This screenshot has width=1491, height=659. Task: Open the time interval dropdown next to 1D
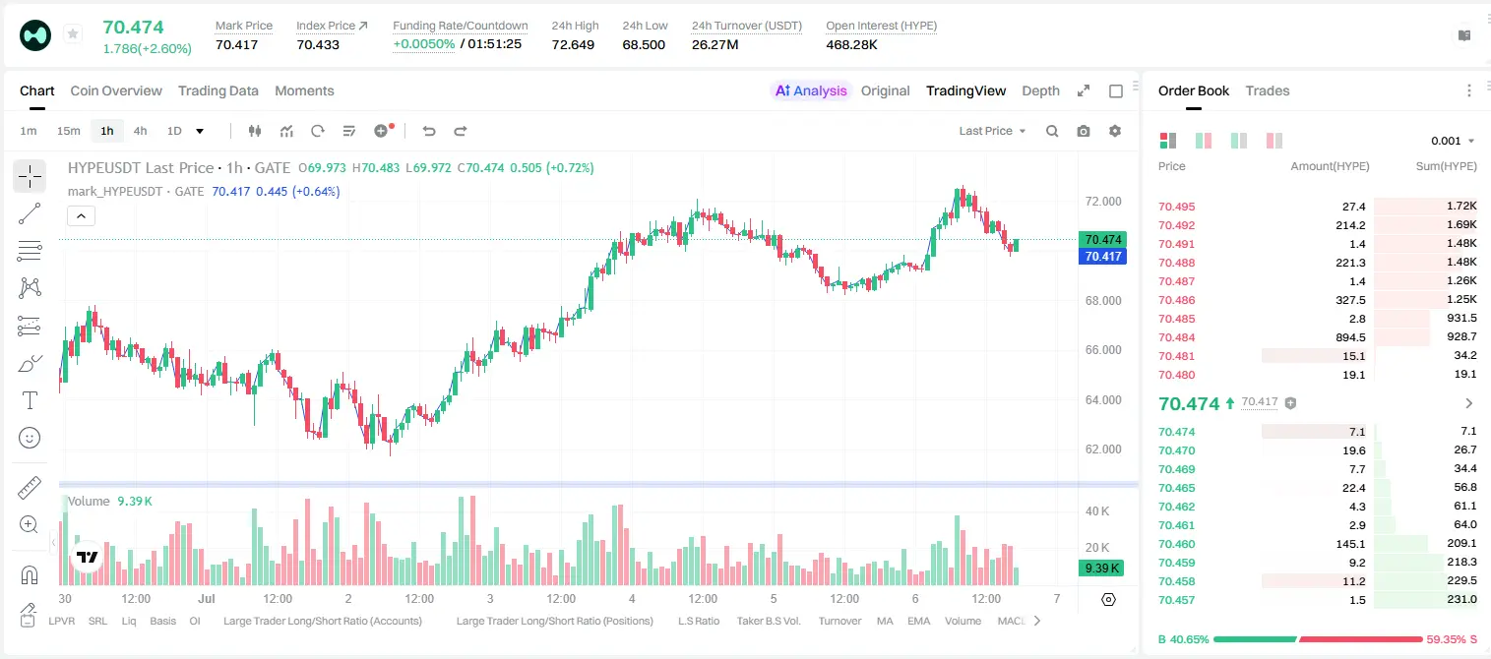pos(200,131)
